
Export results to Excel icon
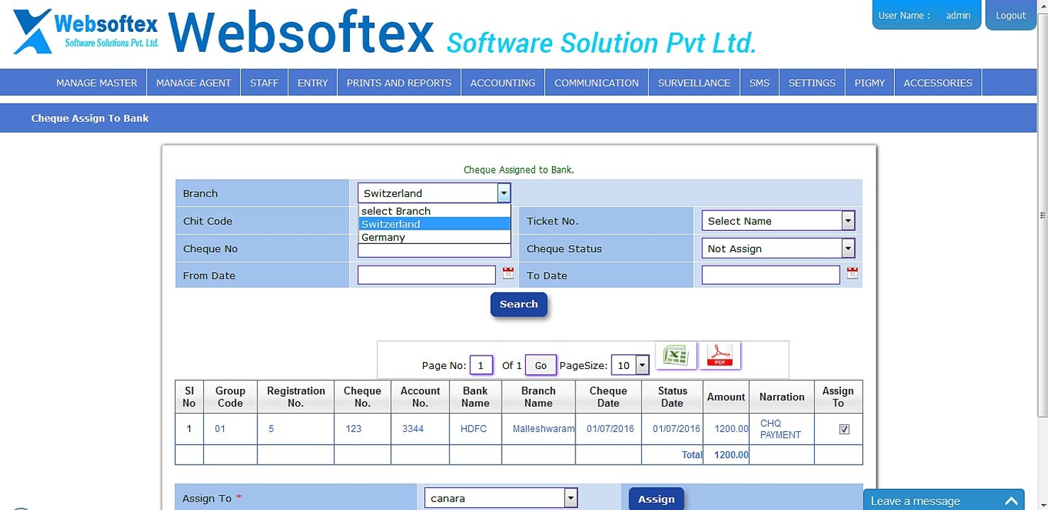pos(676,355)
